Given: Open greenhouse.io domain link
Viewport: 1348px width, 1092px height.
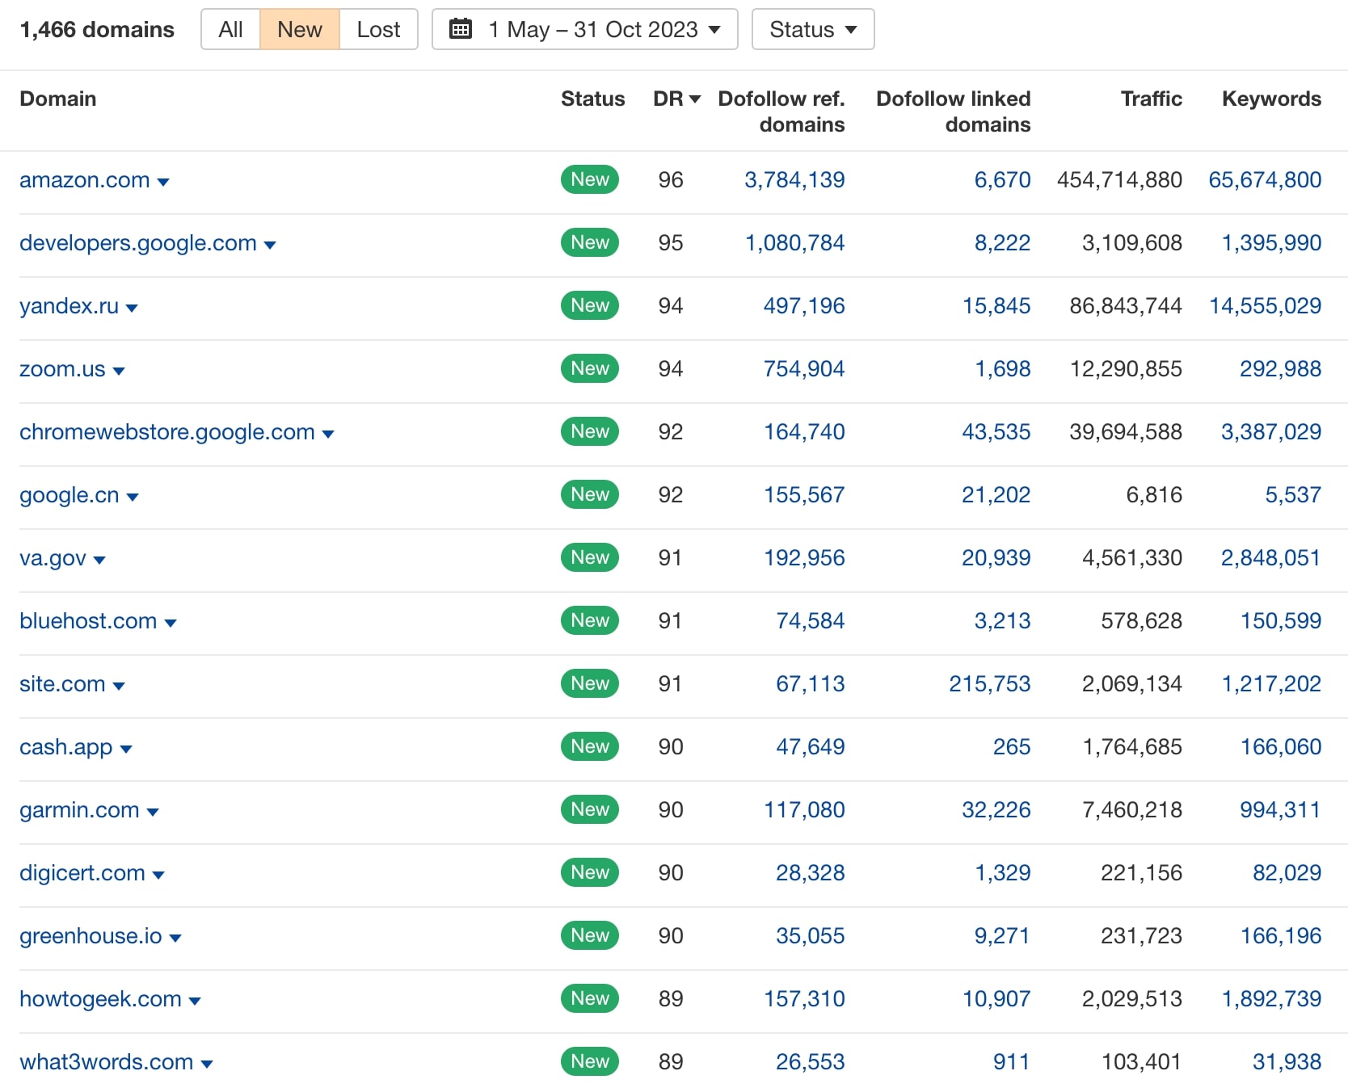Looking at the screenshot, I should (91, 935).
